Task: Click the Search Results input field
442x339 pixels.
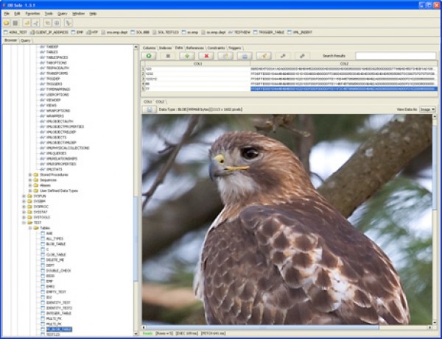Action: click(x=395, y=56)
